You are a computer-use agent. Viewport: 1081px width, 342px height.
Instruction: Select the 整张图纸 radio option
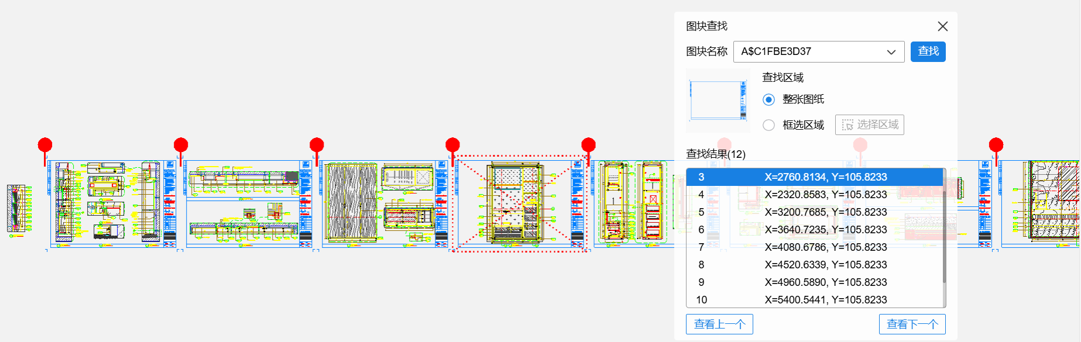[769, 100]
